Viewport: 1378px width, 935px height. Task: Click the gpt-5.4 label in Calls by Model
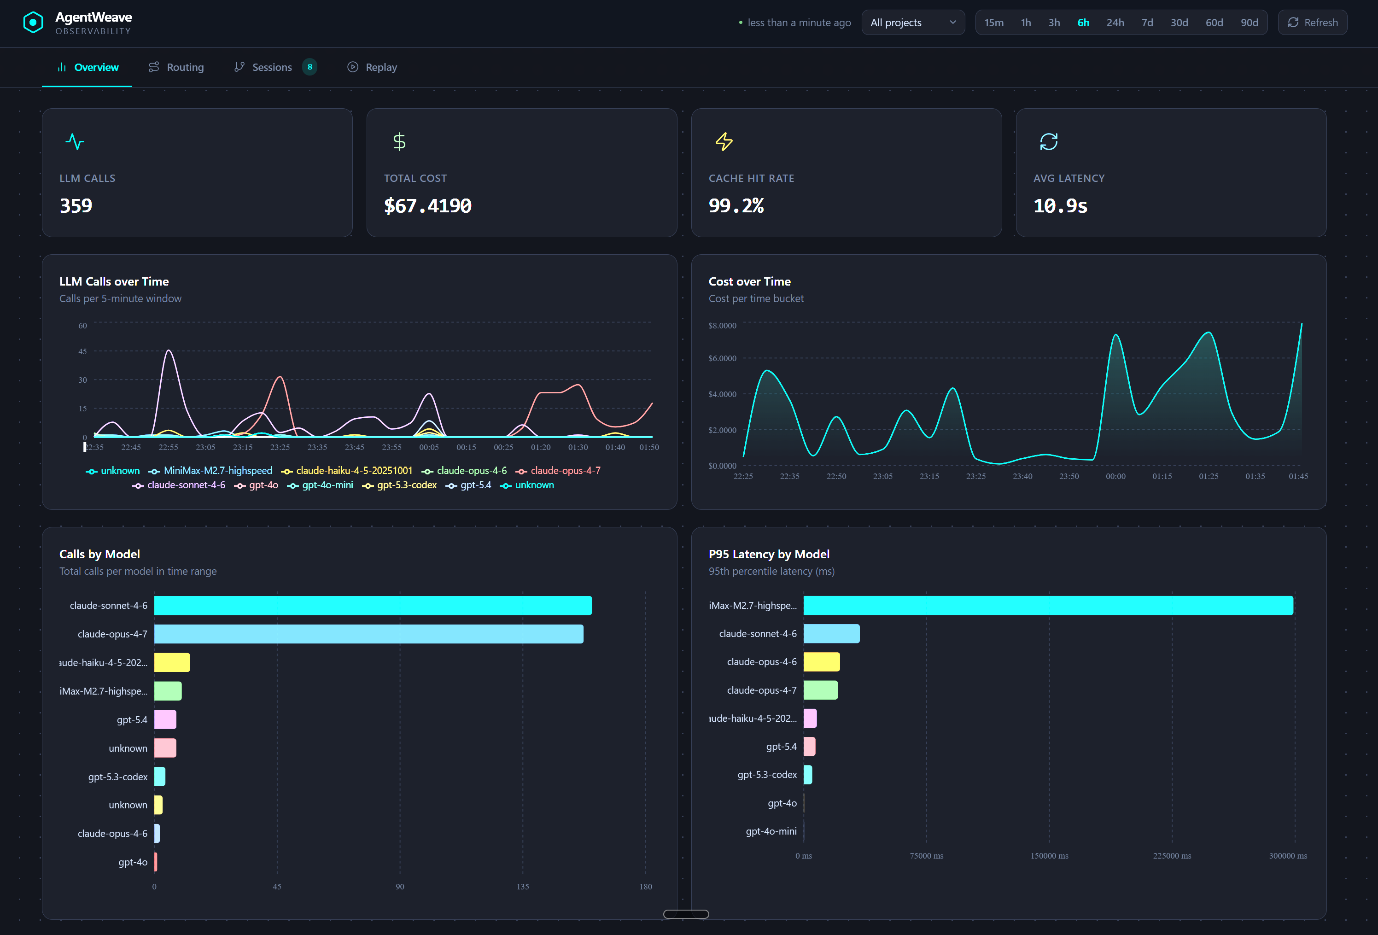coord(132,720)
